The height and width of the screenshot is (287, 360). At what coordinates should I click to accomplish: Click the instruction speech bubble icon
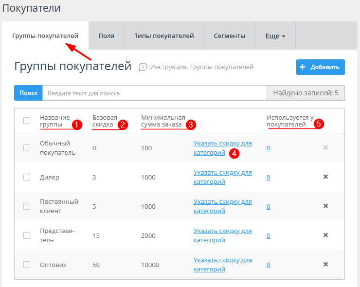(143, 67)
